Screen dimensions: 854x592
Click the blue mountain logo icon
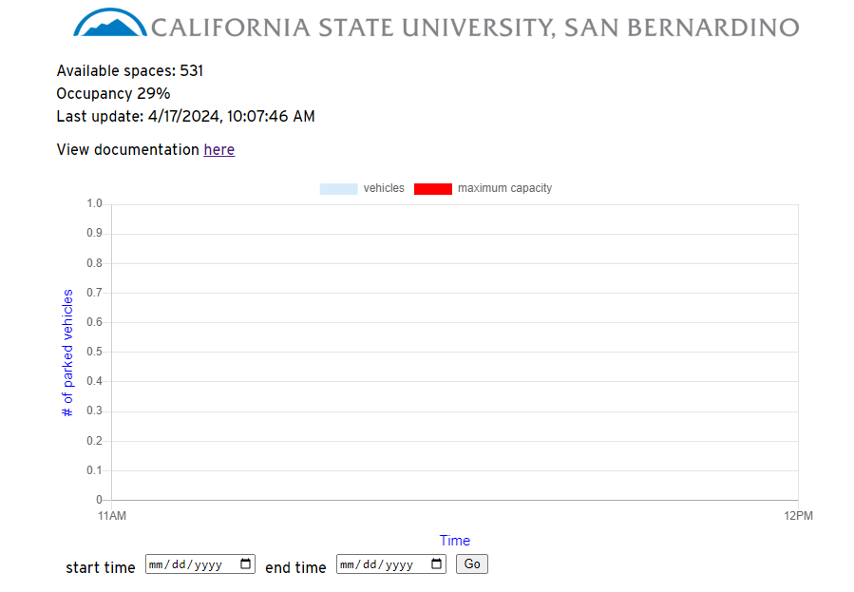click(110, 22)
